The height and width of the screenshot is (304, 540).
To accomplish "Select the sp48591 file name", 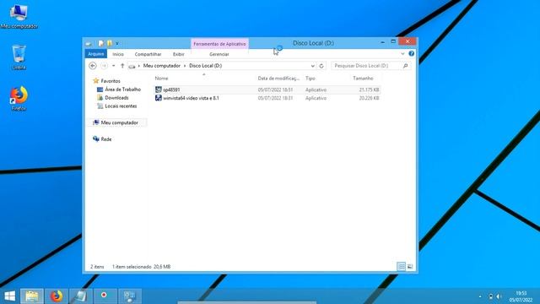I will click(171, 90).
